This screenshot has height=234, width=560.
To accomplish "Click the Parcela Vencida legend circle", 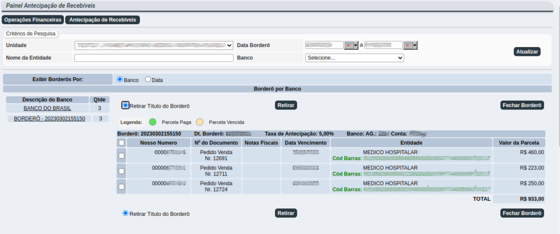I will click(x=200, y=122).
